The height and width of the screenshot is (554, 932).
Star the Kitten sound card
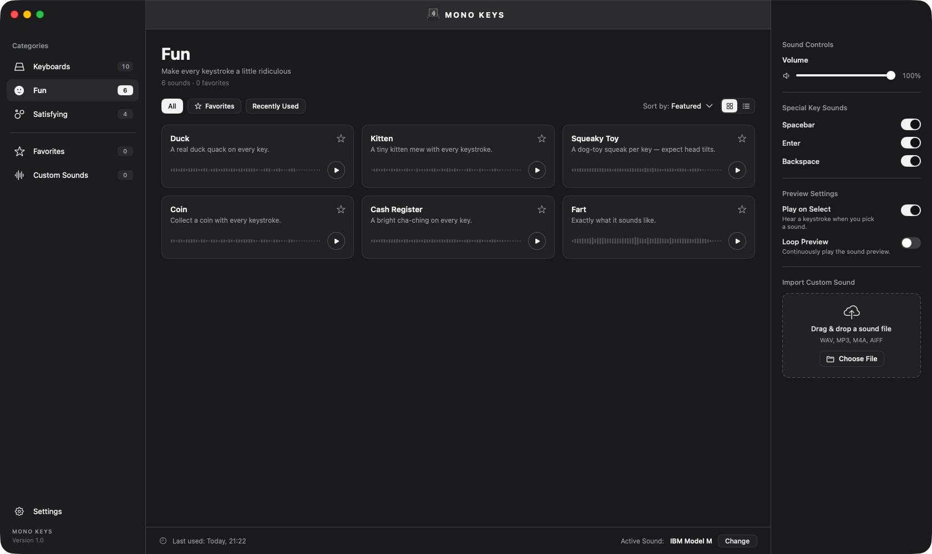coord(542,138)
